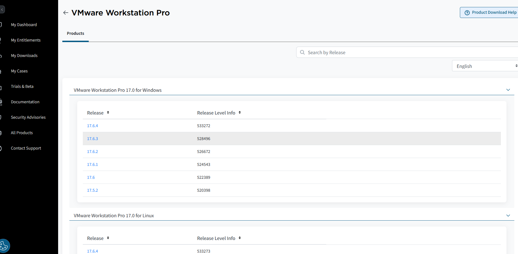This screenshot has height=254, width=518.
Task: Click the search magnifier icon
Action: [302, 52]
